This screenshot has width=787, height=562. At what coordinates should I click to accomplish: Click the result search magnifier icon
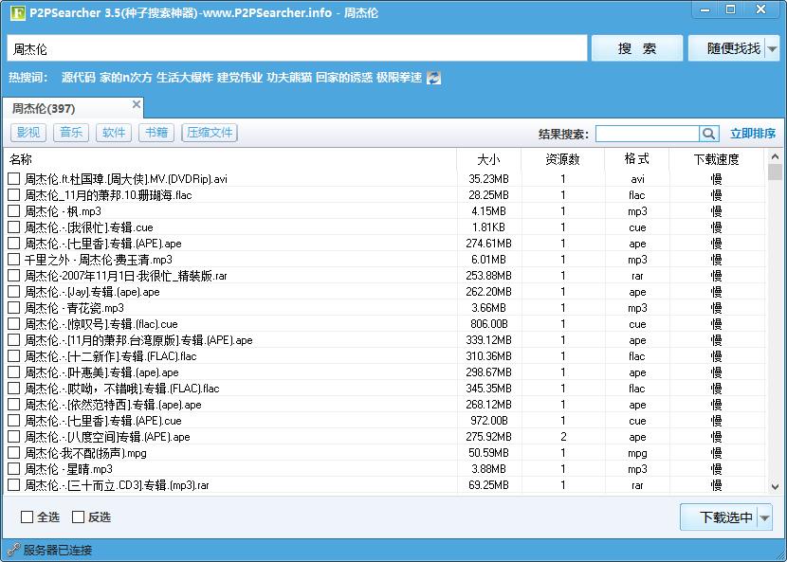point(708,134)
